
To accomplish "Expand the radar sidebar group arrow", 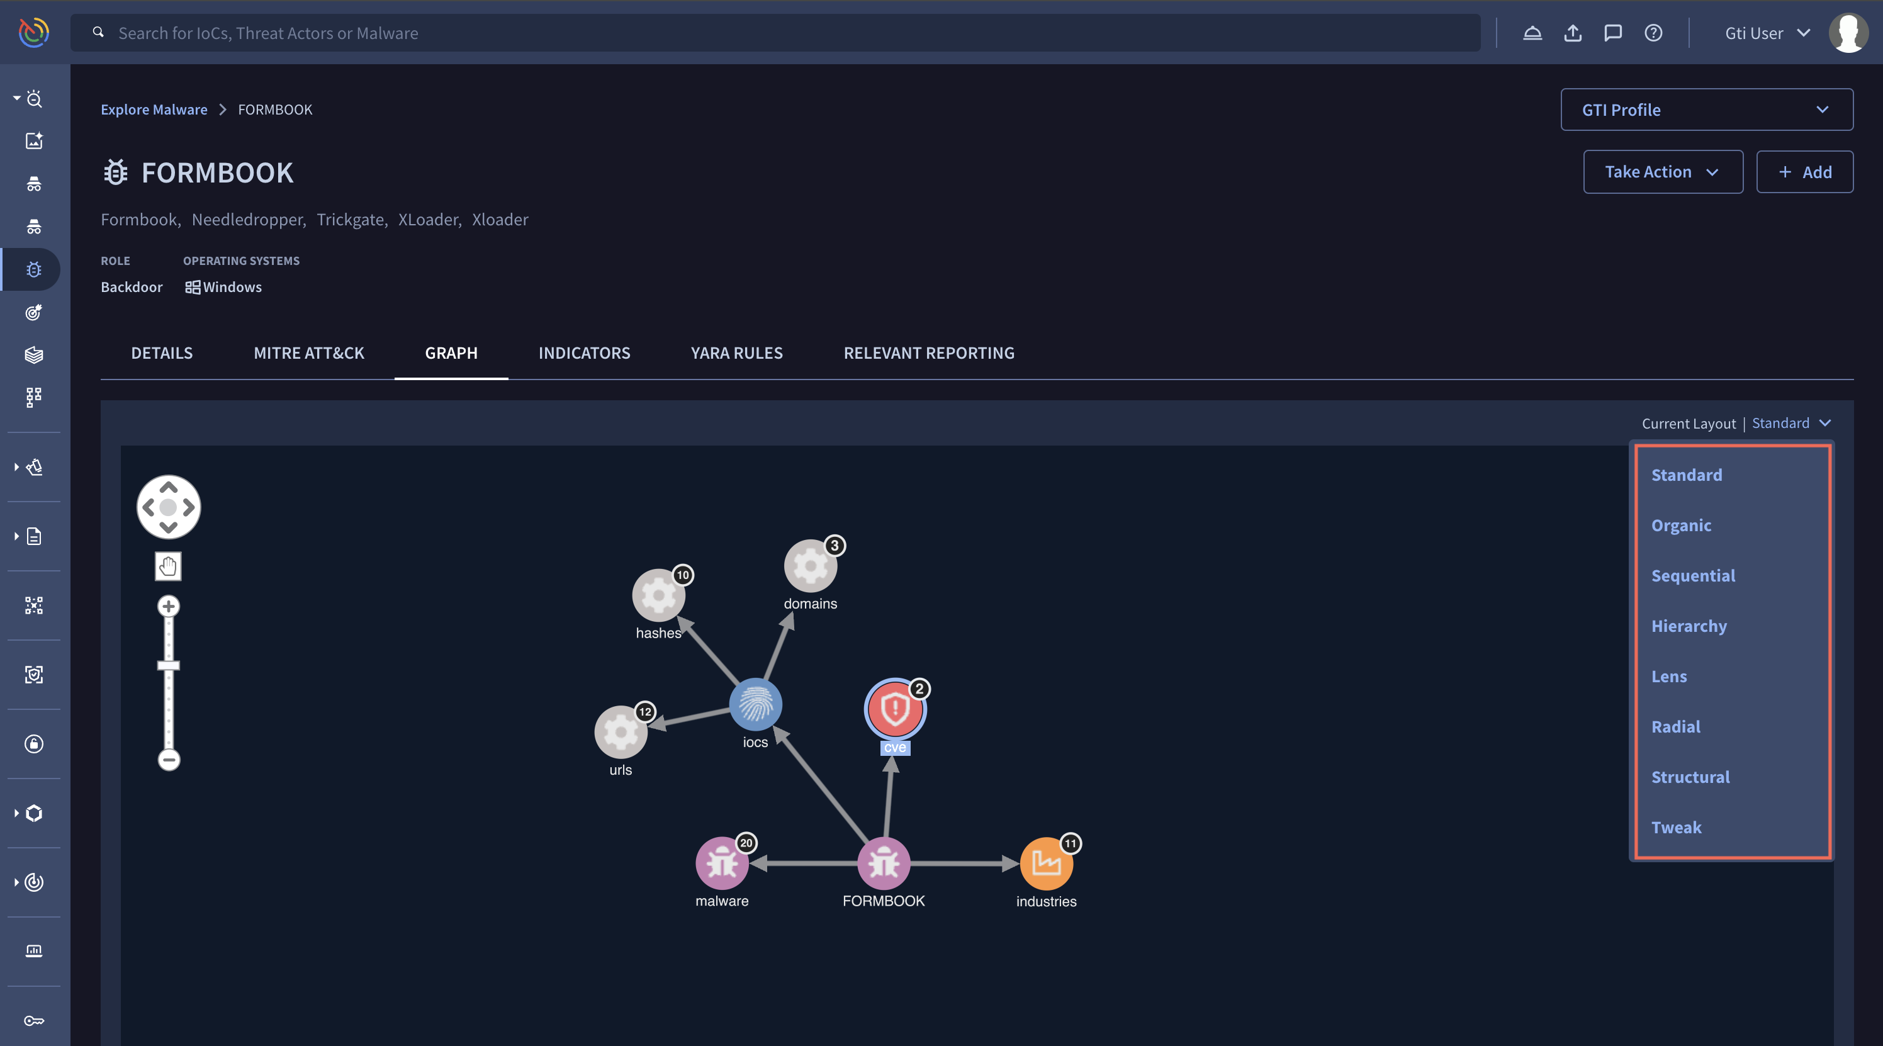I will point(16,882).
